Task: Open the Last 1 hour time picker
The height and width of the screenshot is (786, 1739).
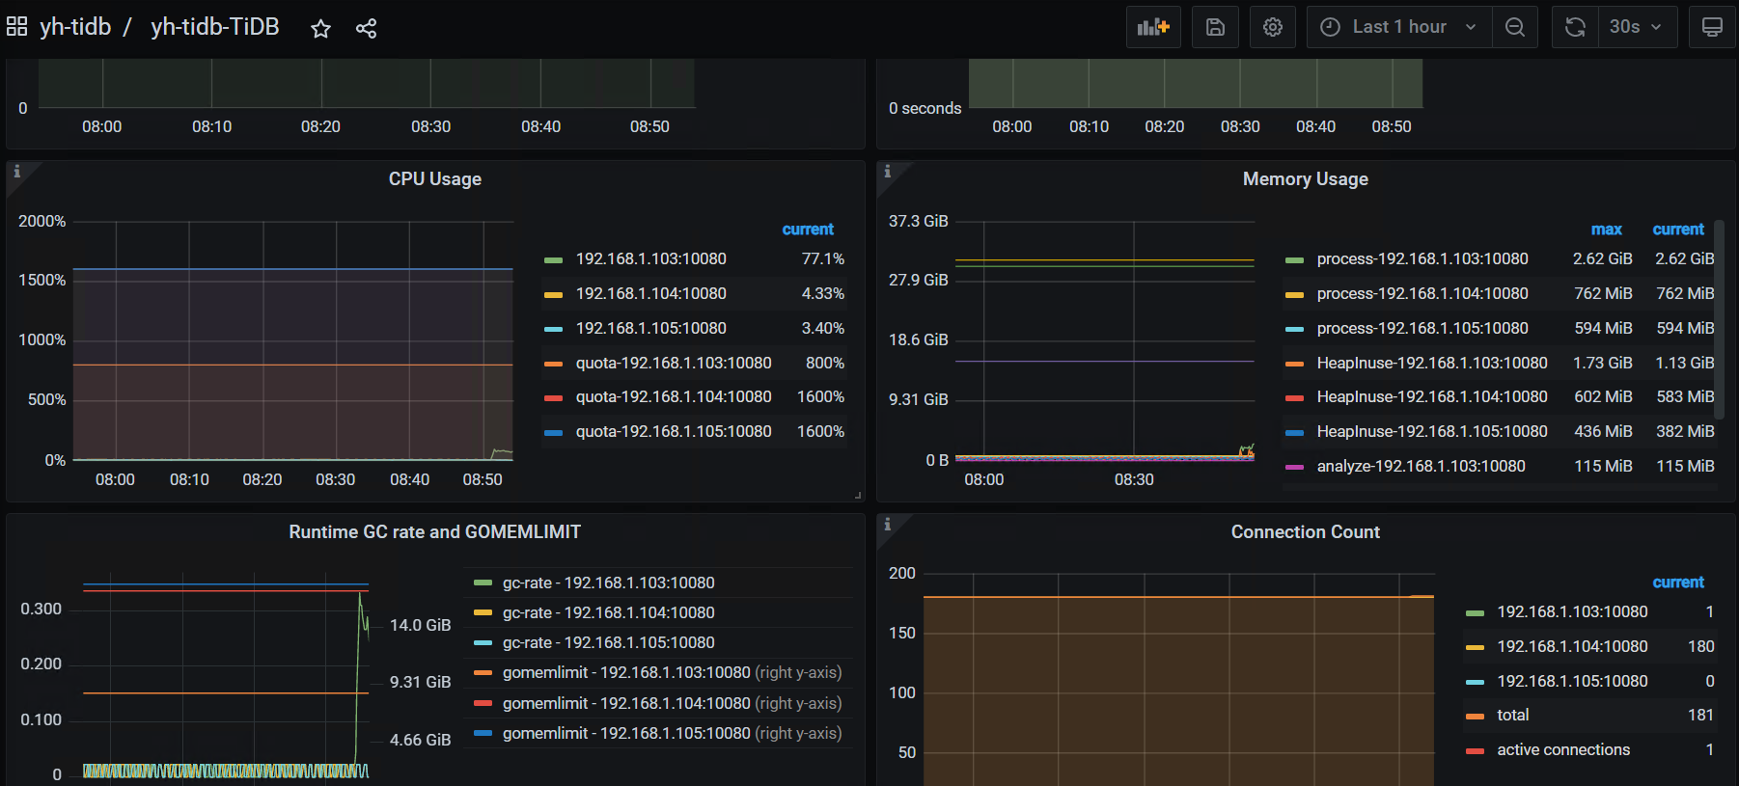Action: pyautogui.click(x=1399, y=27)
